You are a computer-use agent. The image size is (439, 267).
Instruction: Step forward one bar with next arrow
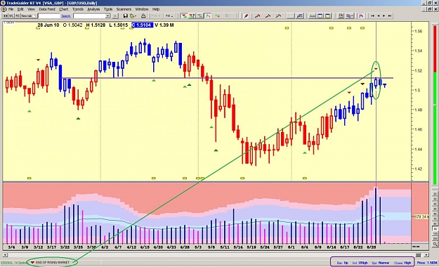click(x=384, y=16)
